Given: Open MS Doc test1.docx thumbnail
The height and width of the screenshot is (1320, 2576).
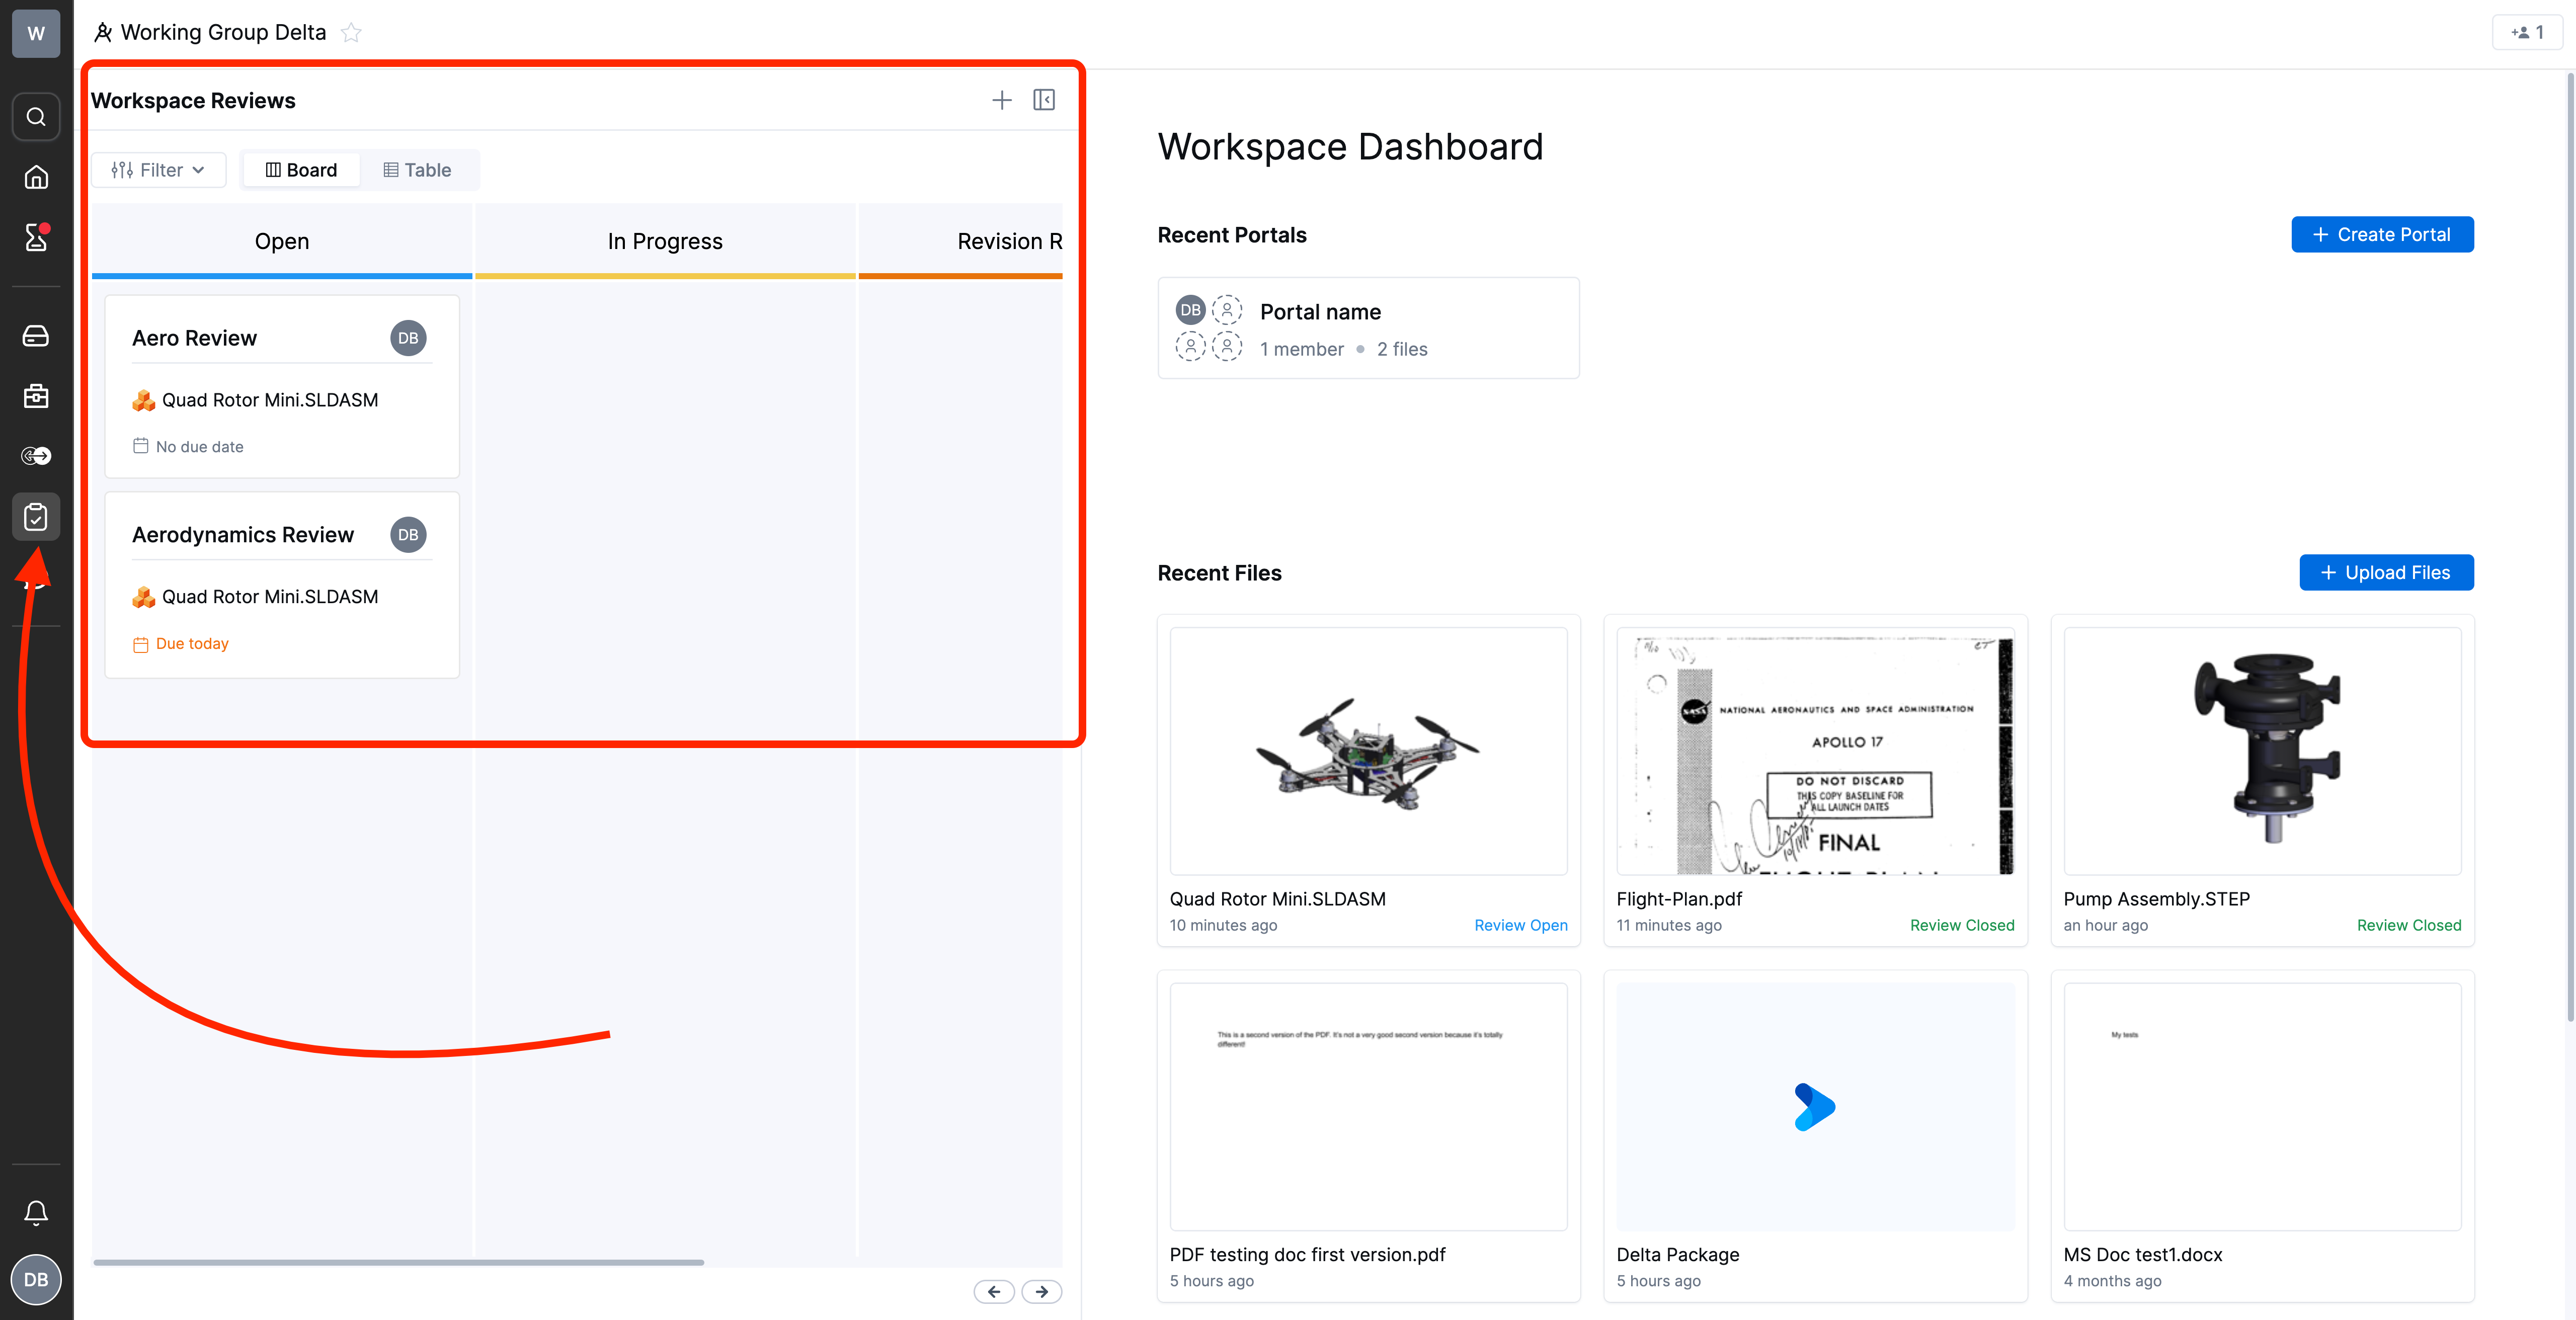Looking at the screenshot, I should [x=2262, y=1106].
